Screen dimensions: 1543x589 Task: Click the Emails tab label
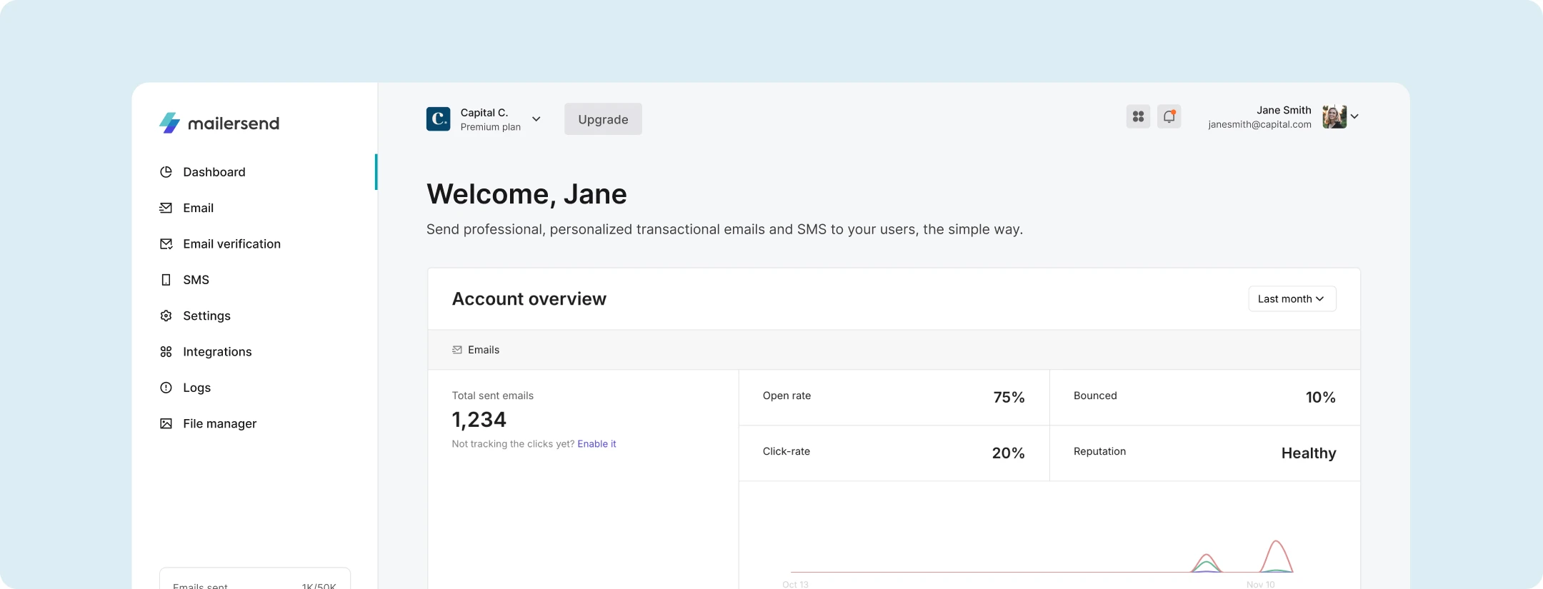[x=484, y=350]
